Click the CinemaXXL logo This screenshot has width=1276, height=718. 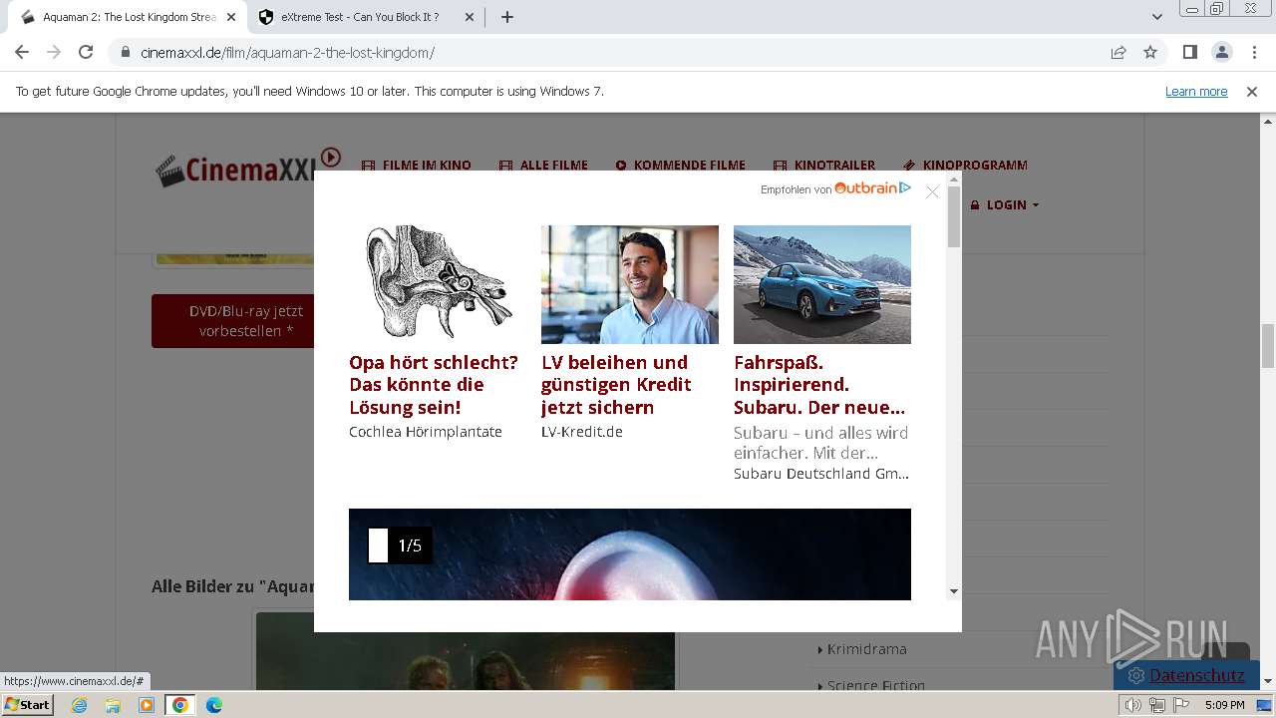(x=248, y=168)
